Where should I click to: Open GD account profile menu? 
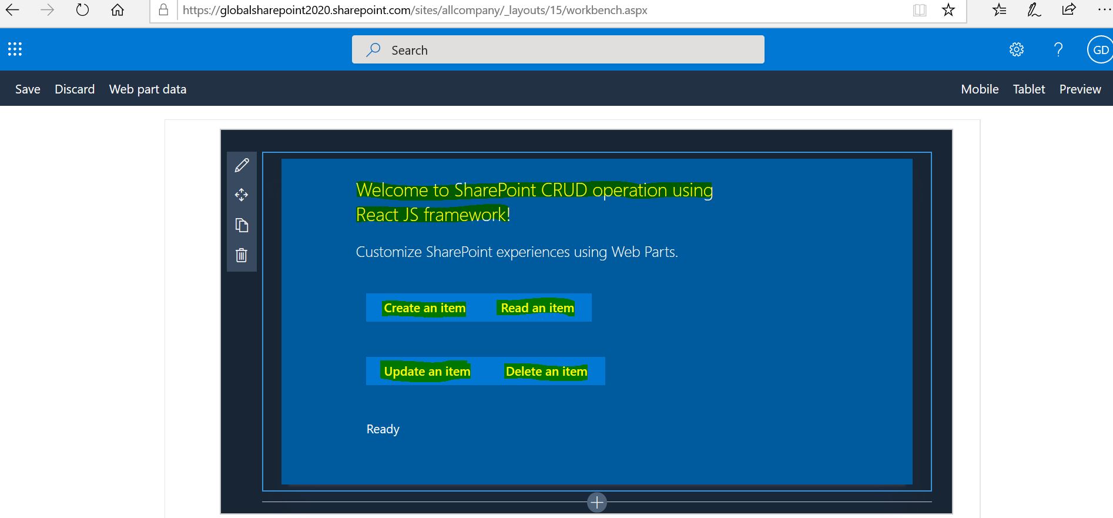coord(1100,50)
